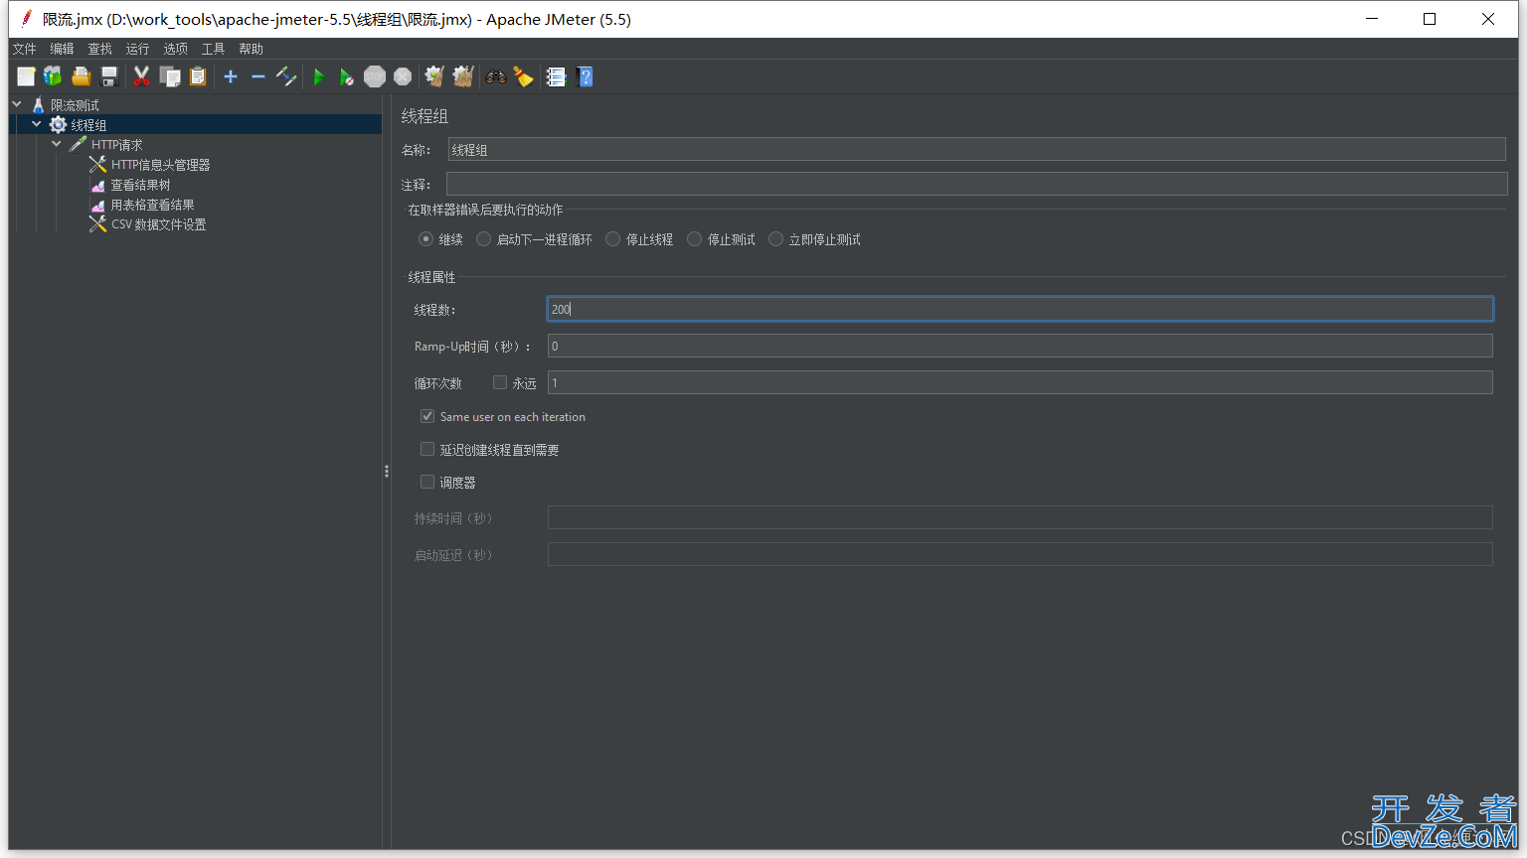
Task: Click the blue plus Expand All icon
Action: 231,76
